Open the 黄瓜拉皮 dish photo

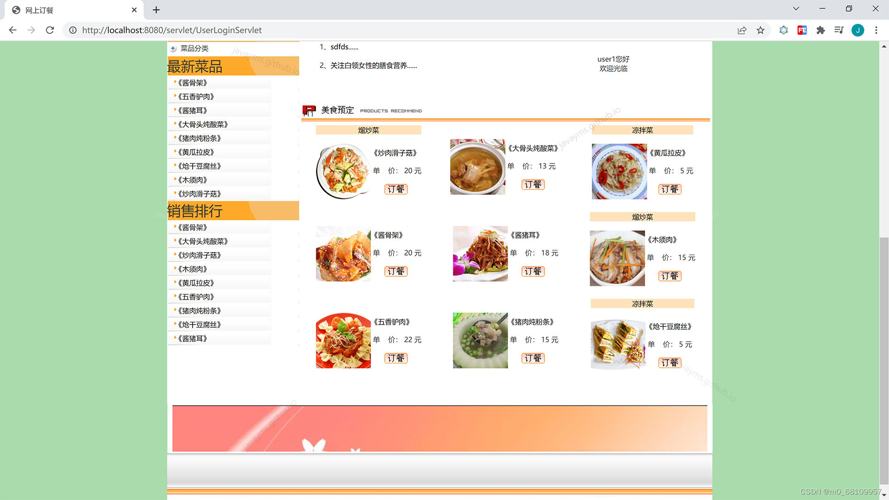coord(619,171)
